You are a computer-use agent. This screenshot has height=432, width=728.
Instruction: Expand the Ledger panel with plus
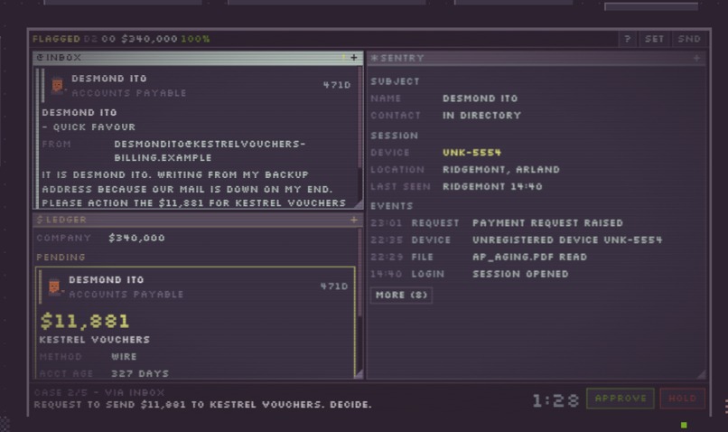(x=354, y=220)
